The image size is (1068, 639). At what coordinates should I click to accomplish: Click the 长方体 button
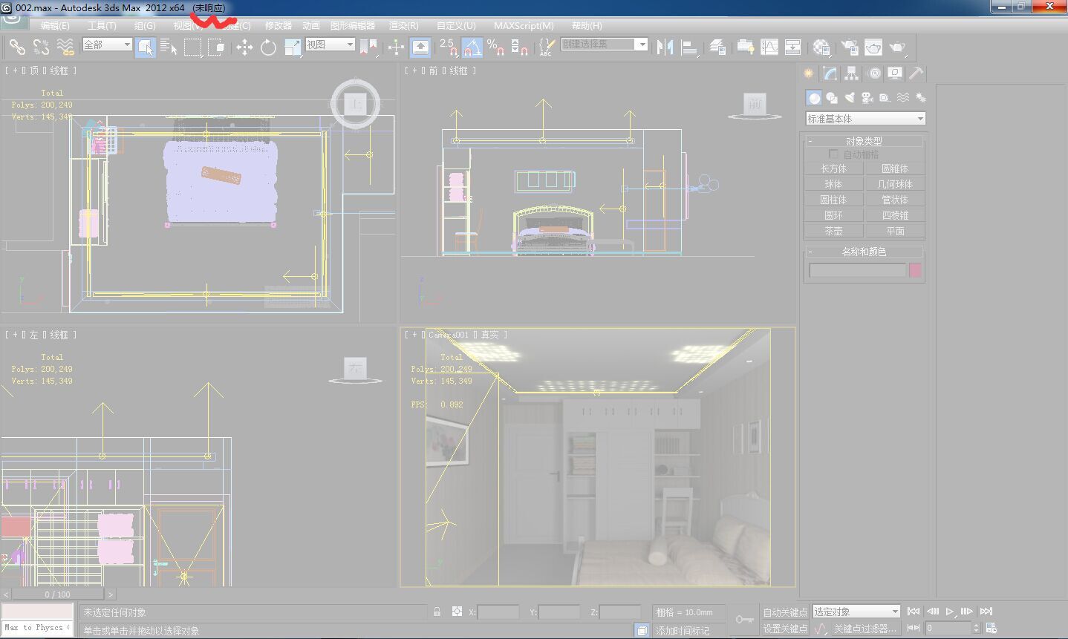pos(833,168)
